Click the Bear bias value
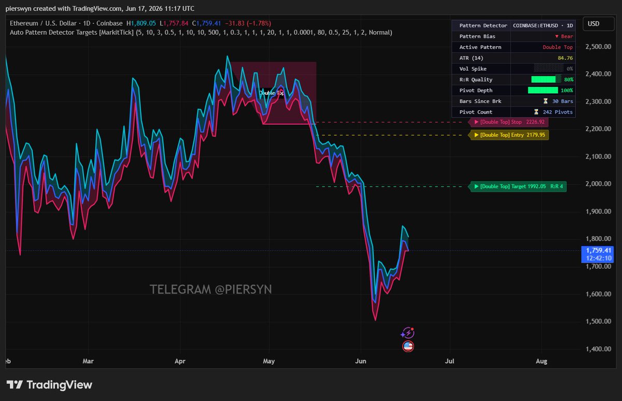This screenshot has height=401, width=622. 564,36
